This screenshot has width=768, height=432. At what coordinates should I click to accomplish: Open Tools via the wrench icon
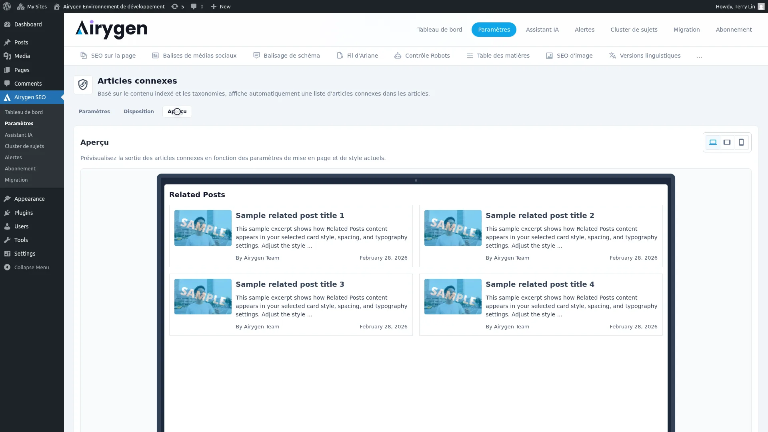[7, 240]
